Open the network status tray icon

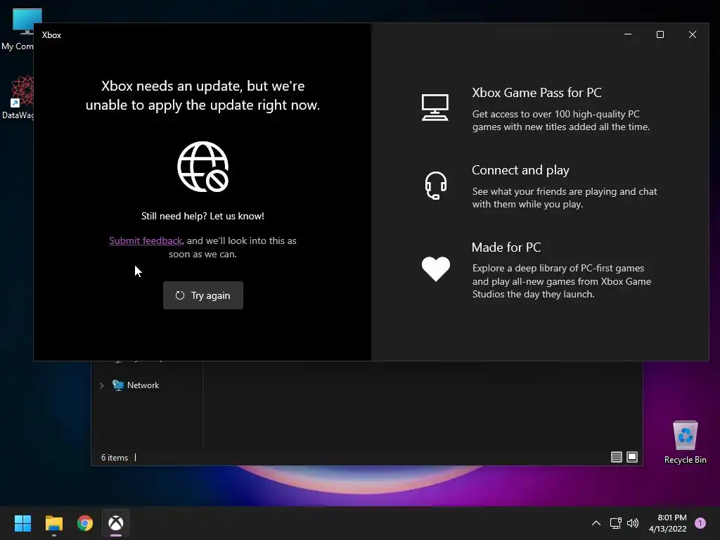pos(615,523)
